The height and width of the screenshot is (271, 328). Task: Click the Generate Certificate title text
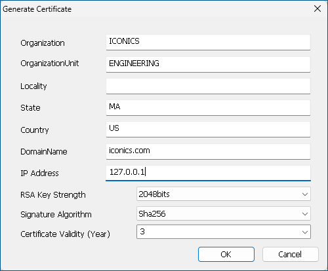37,9
